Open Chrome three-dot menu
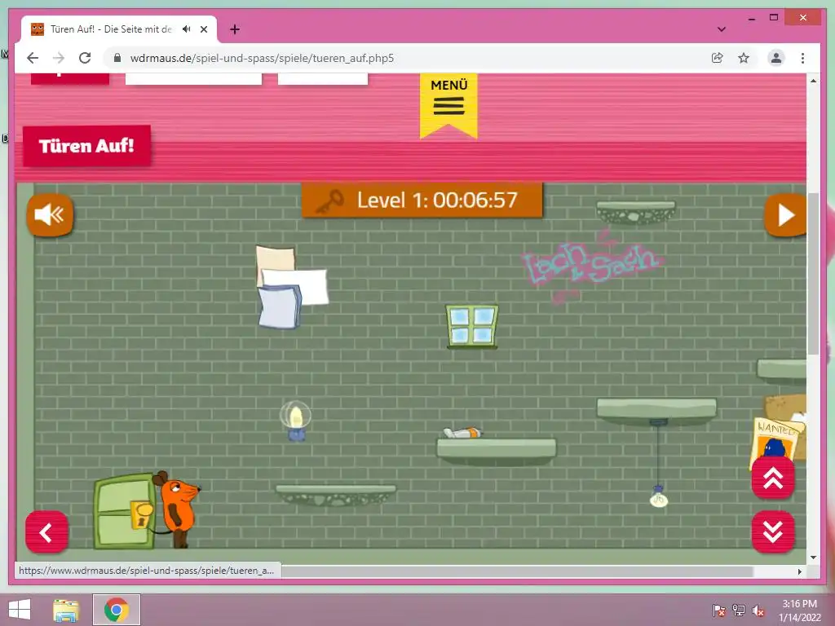 point(802,58)
